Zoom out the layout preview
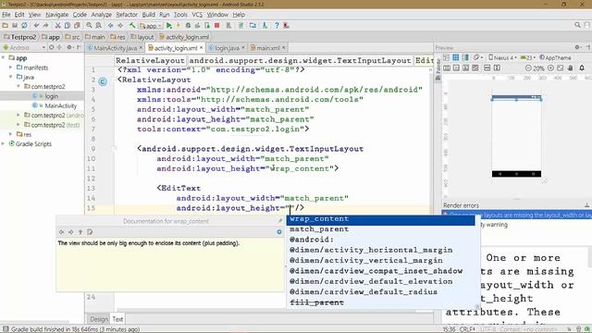Viewport: 592px width, 333px height. pyautogui.click(x=528, y=68)
